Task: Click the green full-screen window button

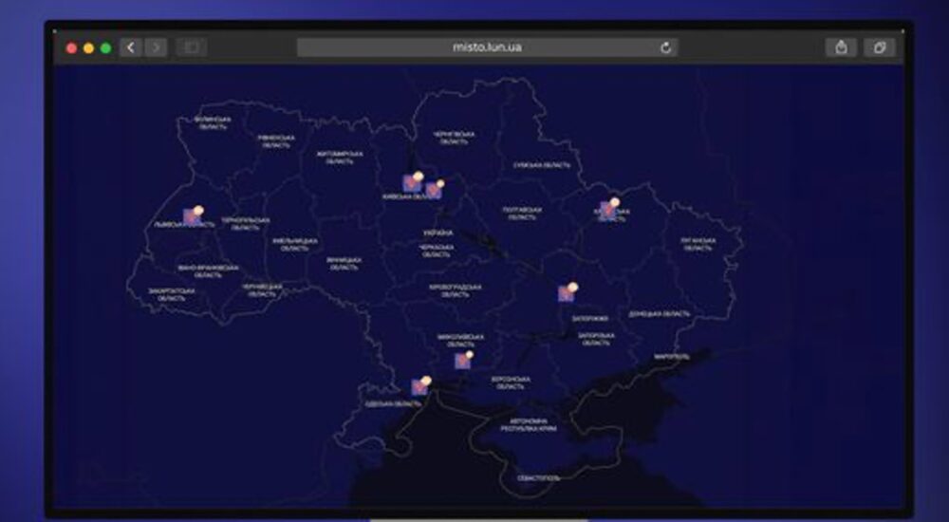Action: [x=106, y=47]
